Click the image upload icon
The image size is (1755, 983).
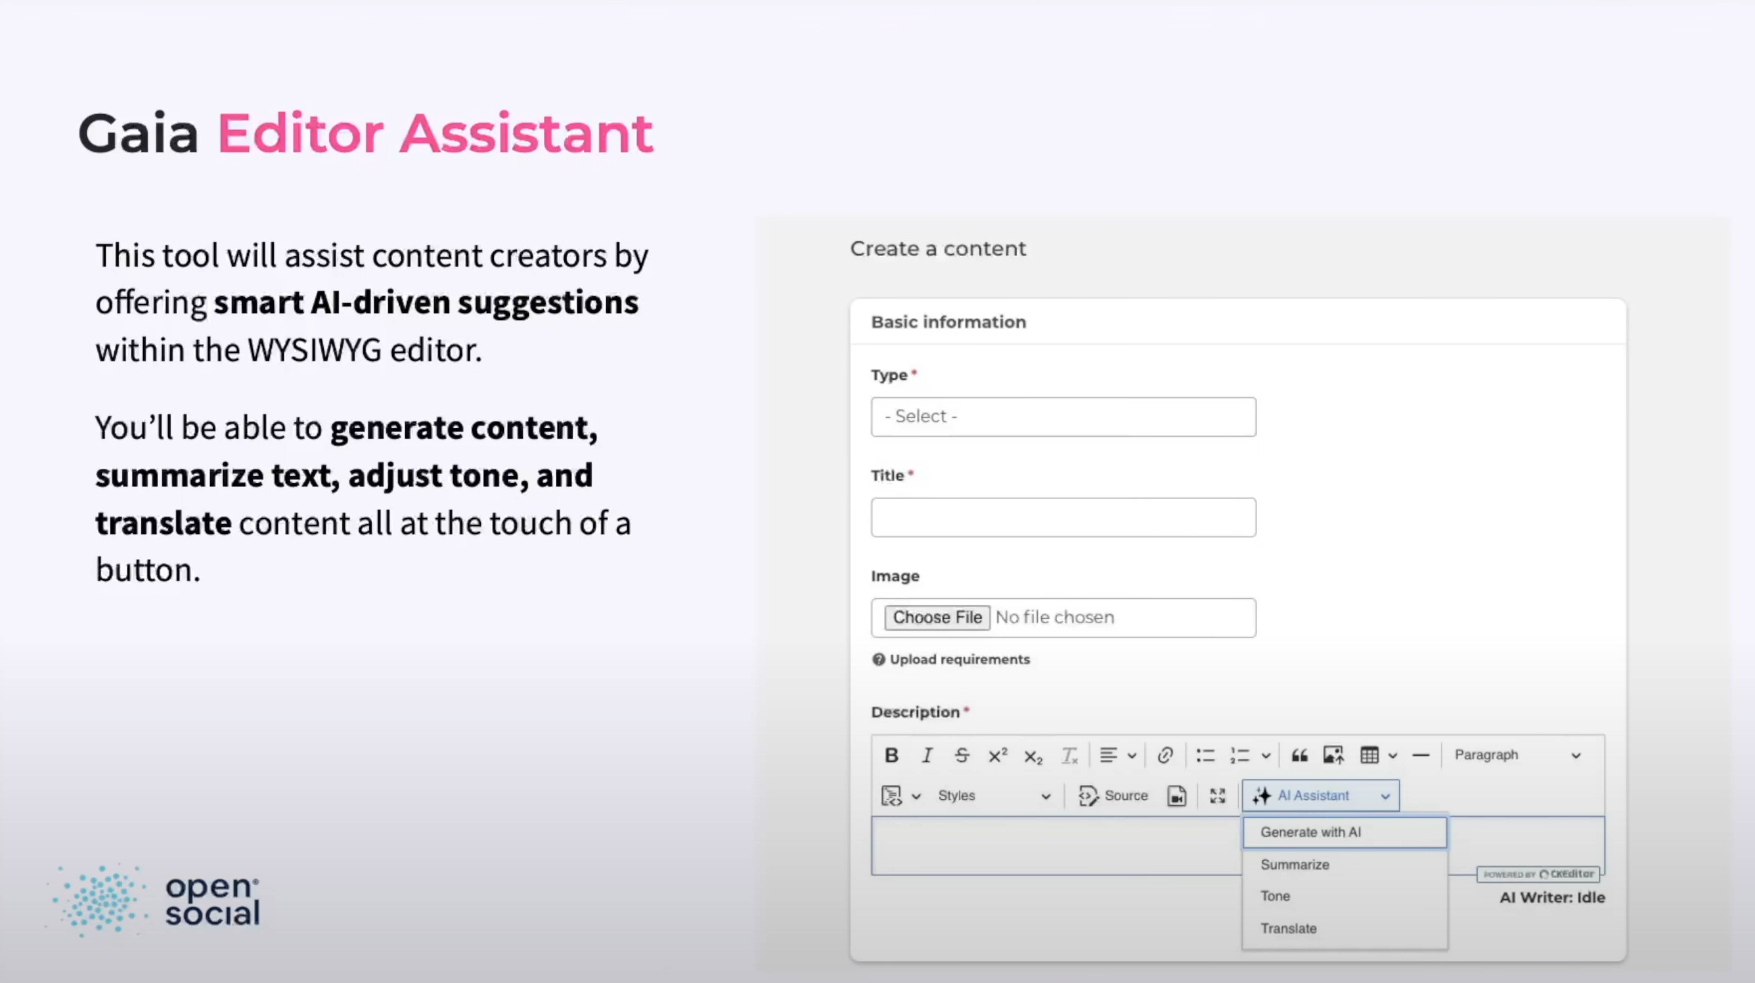tap(1333, 755)
